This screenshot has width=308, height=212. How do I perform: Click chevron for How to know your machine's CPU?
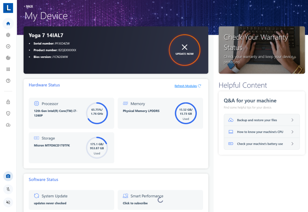tap(292, 132)
